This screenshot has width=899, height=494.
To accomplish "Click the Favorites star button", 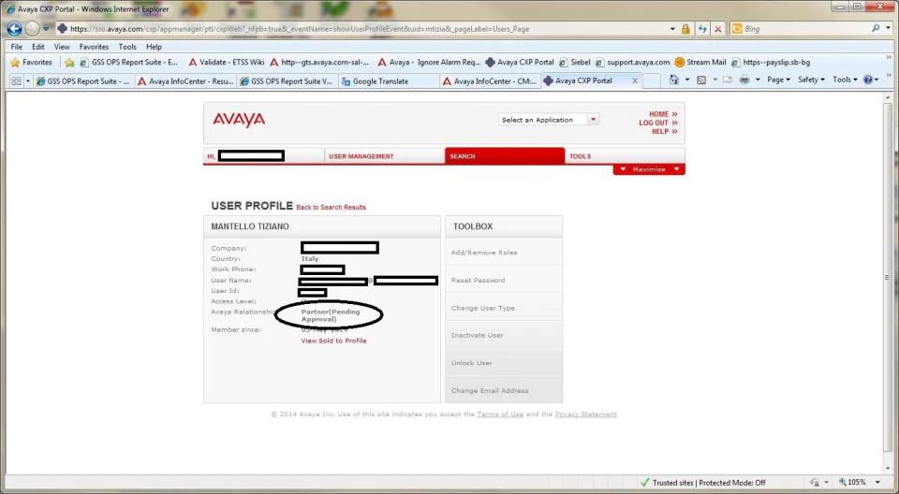I will point(32,62).
